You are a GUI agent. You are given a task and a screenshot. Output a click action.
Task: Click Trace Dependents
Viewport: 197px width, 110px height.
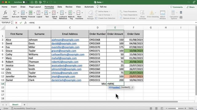click(129, 15)
